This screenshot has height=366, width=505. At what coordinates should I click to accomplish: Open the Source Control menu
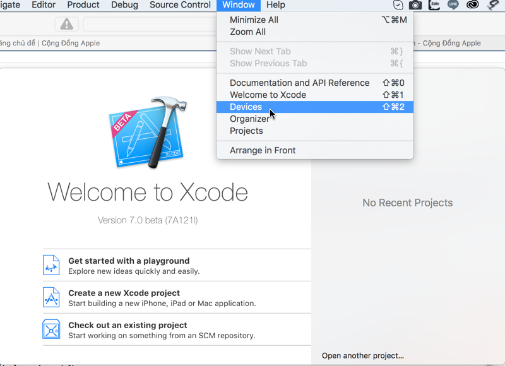[x=180, y=5]
